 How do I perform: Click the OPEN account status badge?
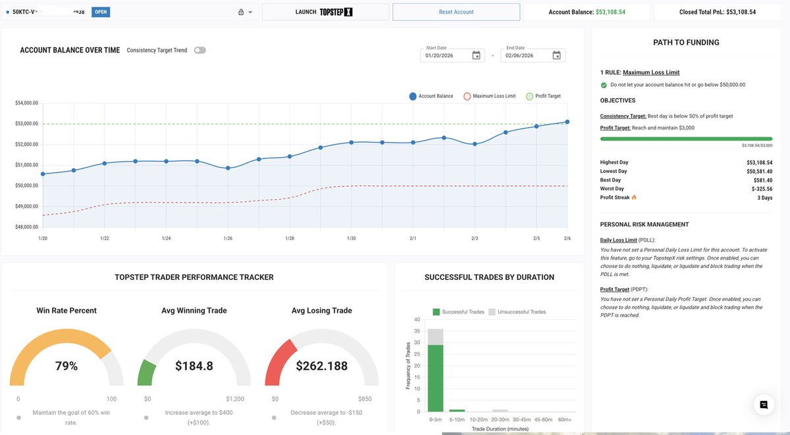click(x=101, y=12)
